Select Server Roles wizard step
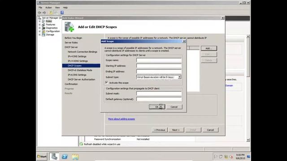287x161 pixels. coord(71,42)
